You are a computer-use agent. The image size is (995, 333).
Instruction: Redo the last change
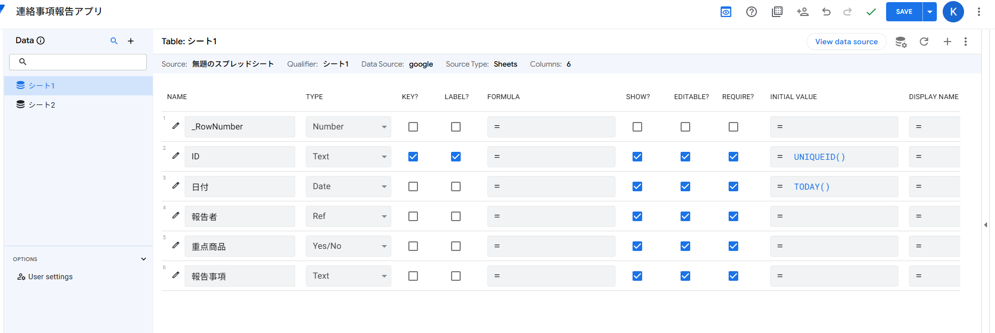[x=848, y=12]
